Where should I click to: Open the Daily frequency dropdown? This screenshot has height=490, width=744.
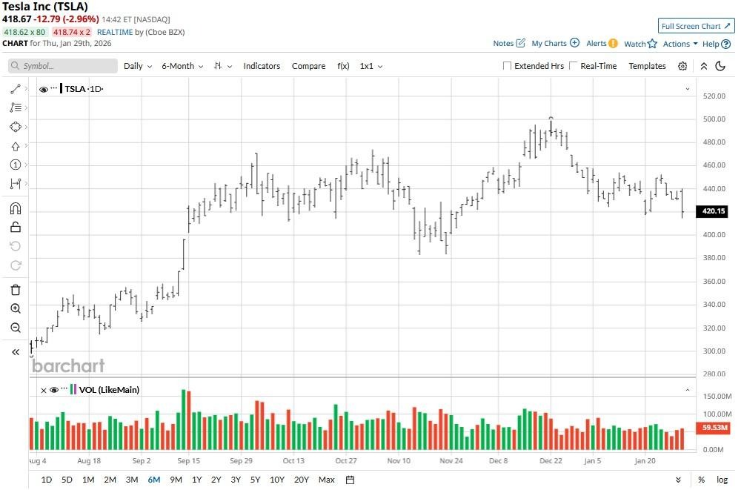138,66
